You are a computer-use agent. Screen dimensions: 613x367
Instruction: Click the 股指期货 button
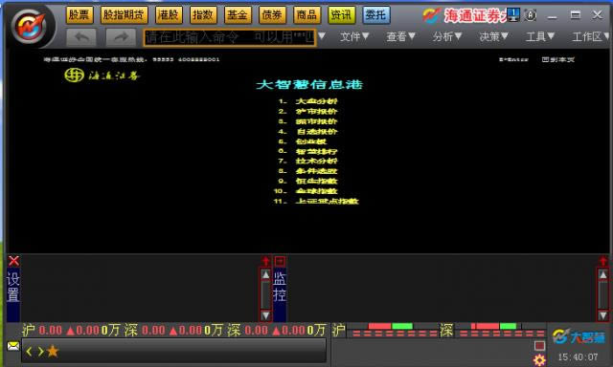[x=124, y=15]
